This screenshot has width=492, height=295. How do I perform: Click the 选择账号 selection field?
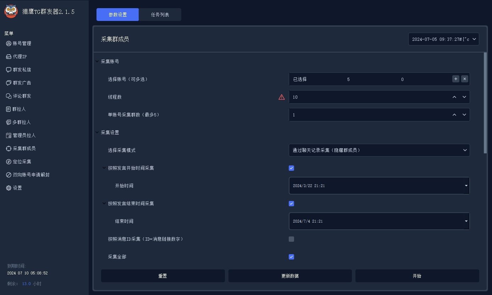pyautogui.click(x=379, y=79)
